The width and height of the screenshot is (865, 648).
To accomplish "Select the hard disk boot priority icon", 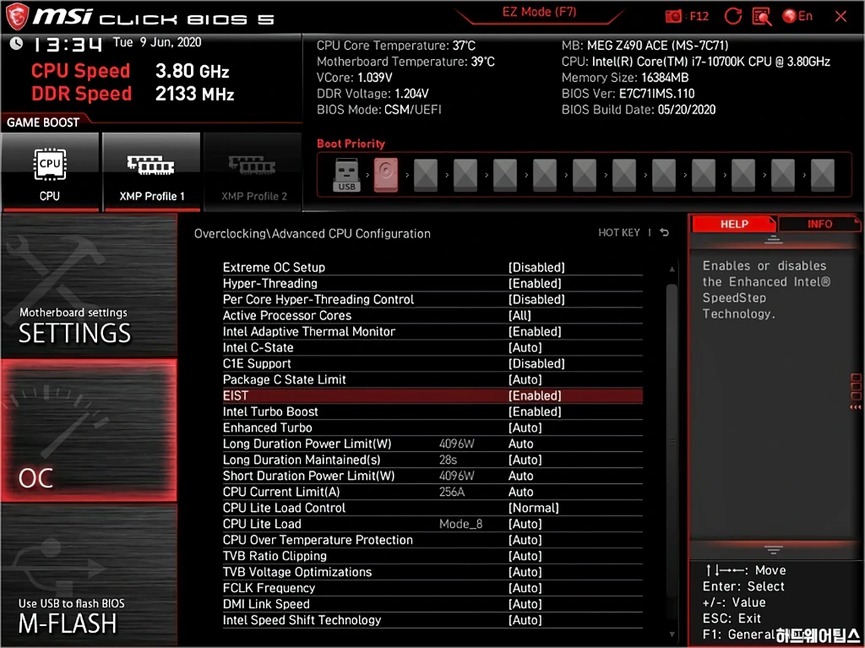I will (385, 175).
